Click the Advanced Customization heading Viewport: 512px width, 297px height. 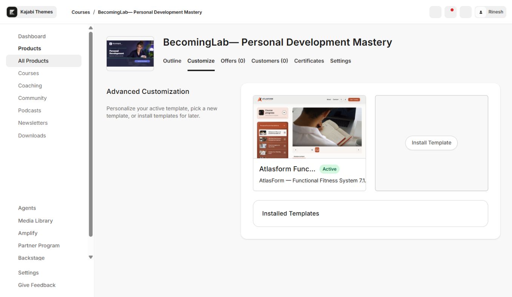pos(148,92)
